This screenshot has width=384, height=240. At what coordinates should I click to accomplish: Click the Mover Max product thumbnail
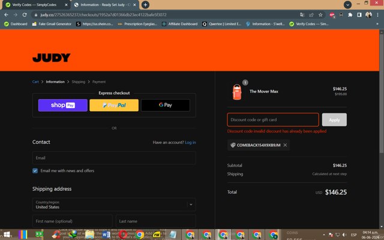237,92
